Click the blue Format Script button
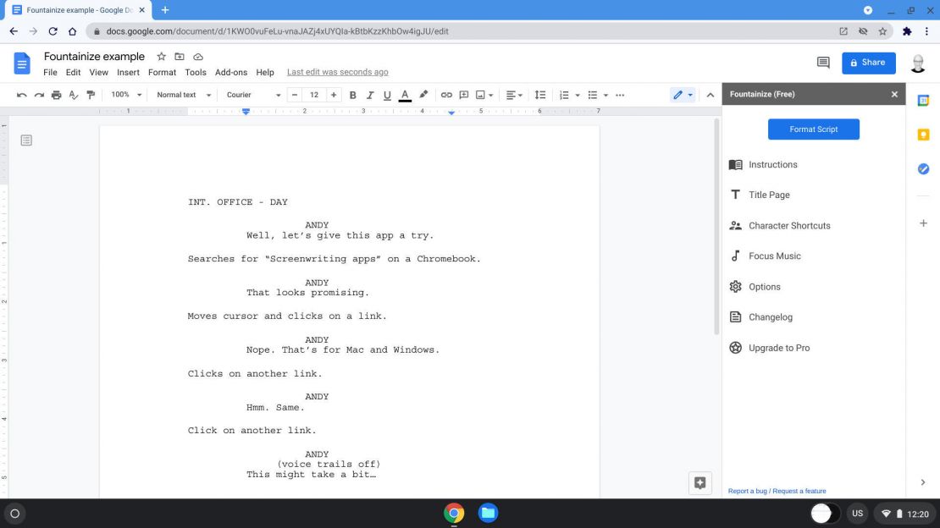The height and width of the screenshot is (528, 940). (x=813, y=129)
